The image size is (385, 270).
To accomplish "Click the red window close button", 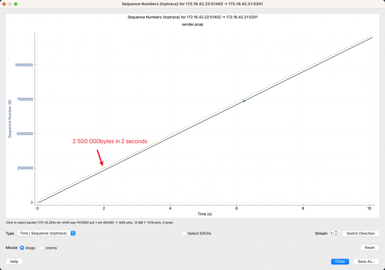I will 4,4.
